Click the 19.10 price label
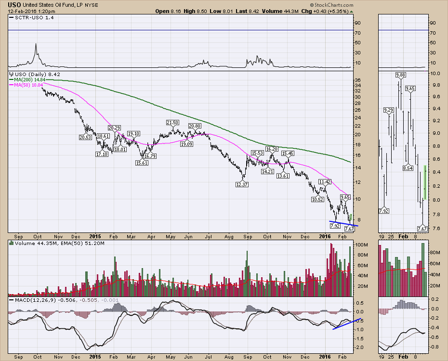The image size is (448, 361). pyautogui.click(x=134, y=133)
